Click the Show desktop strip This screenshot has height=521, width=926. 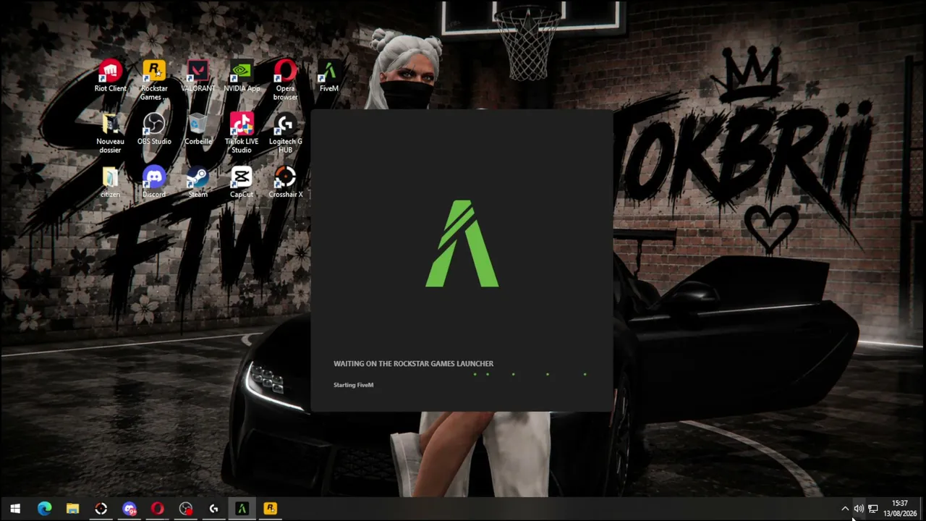[923, 509]
